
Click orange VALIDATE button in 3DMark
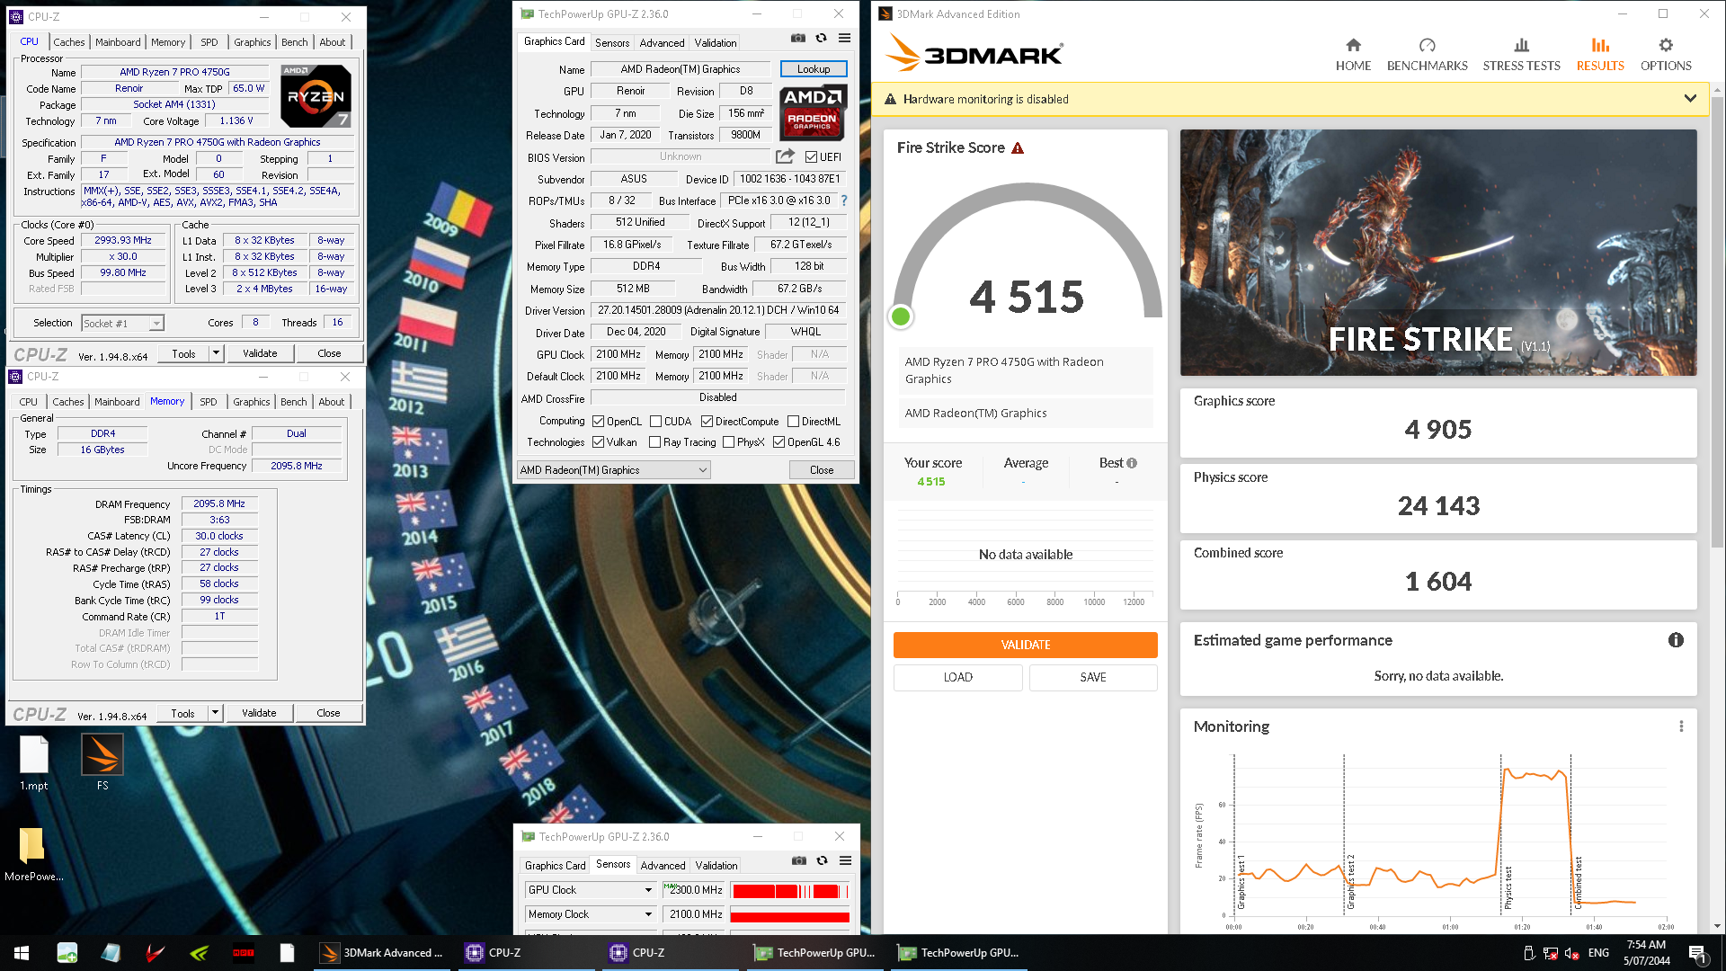[1025, 645]
